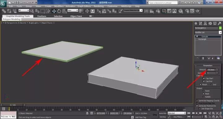223x119 pixels.
Task: Click Select and Manipulate icon
Action: click(x=87, y=11)
